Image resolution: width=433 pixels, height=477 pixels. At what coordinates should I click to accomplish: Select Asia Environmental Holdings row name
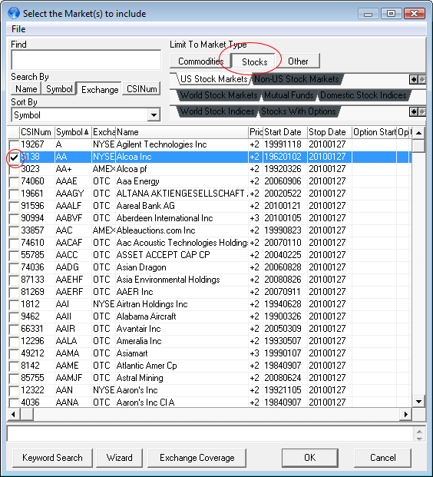click(x=168, y=280)
